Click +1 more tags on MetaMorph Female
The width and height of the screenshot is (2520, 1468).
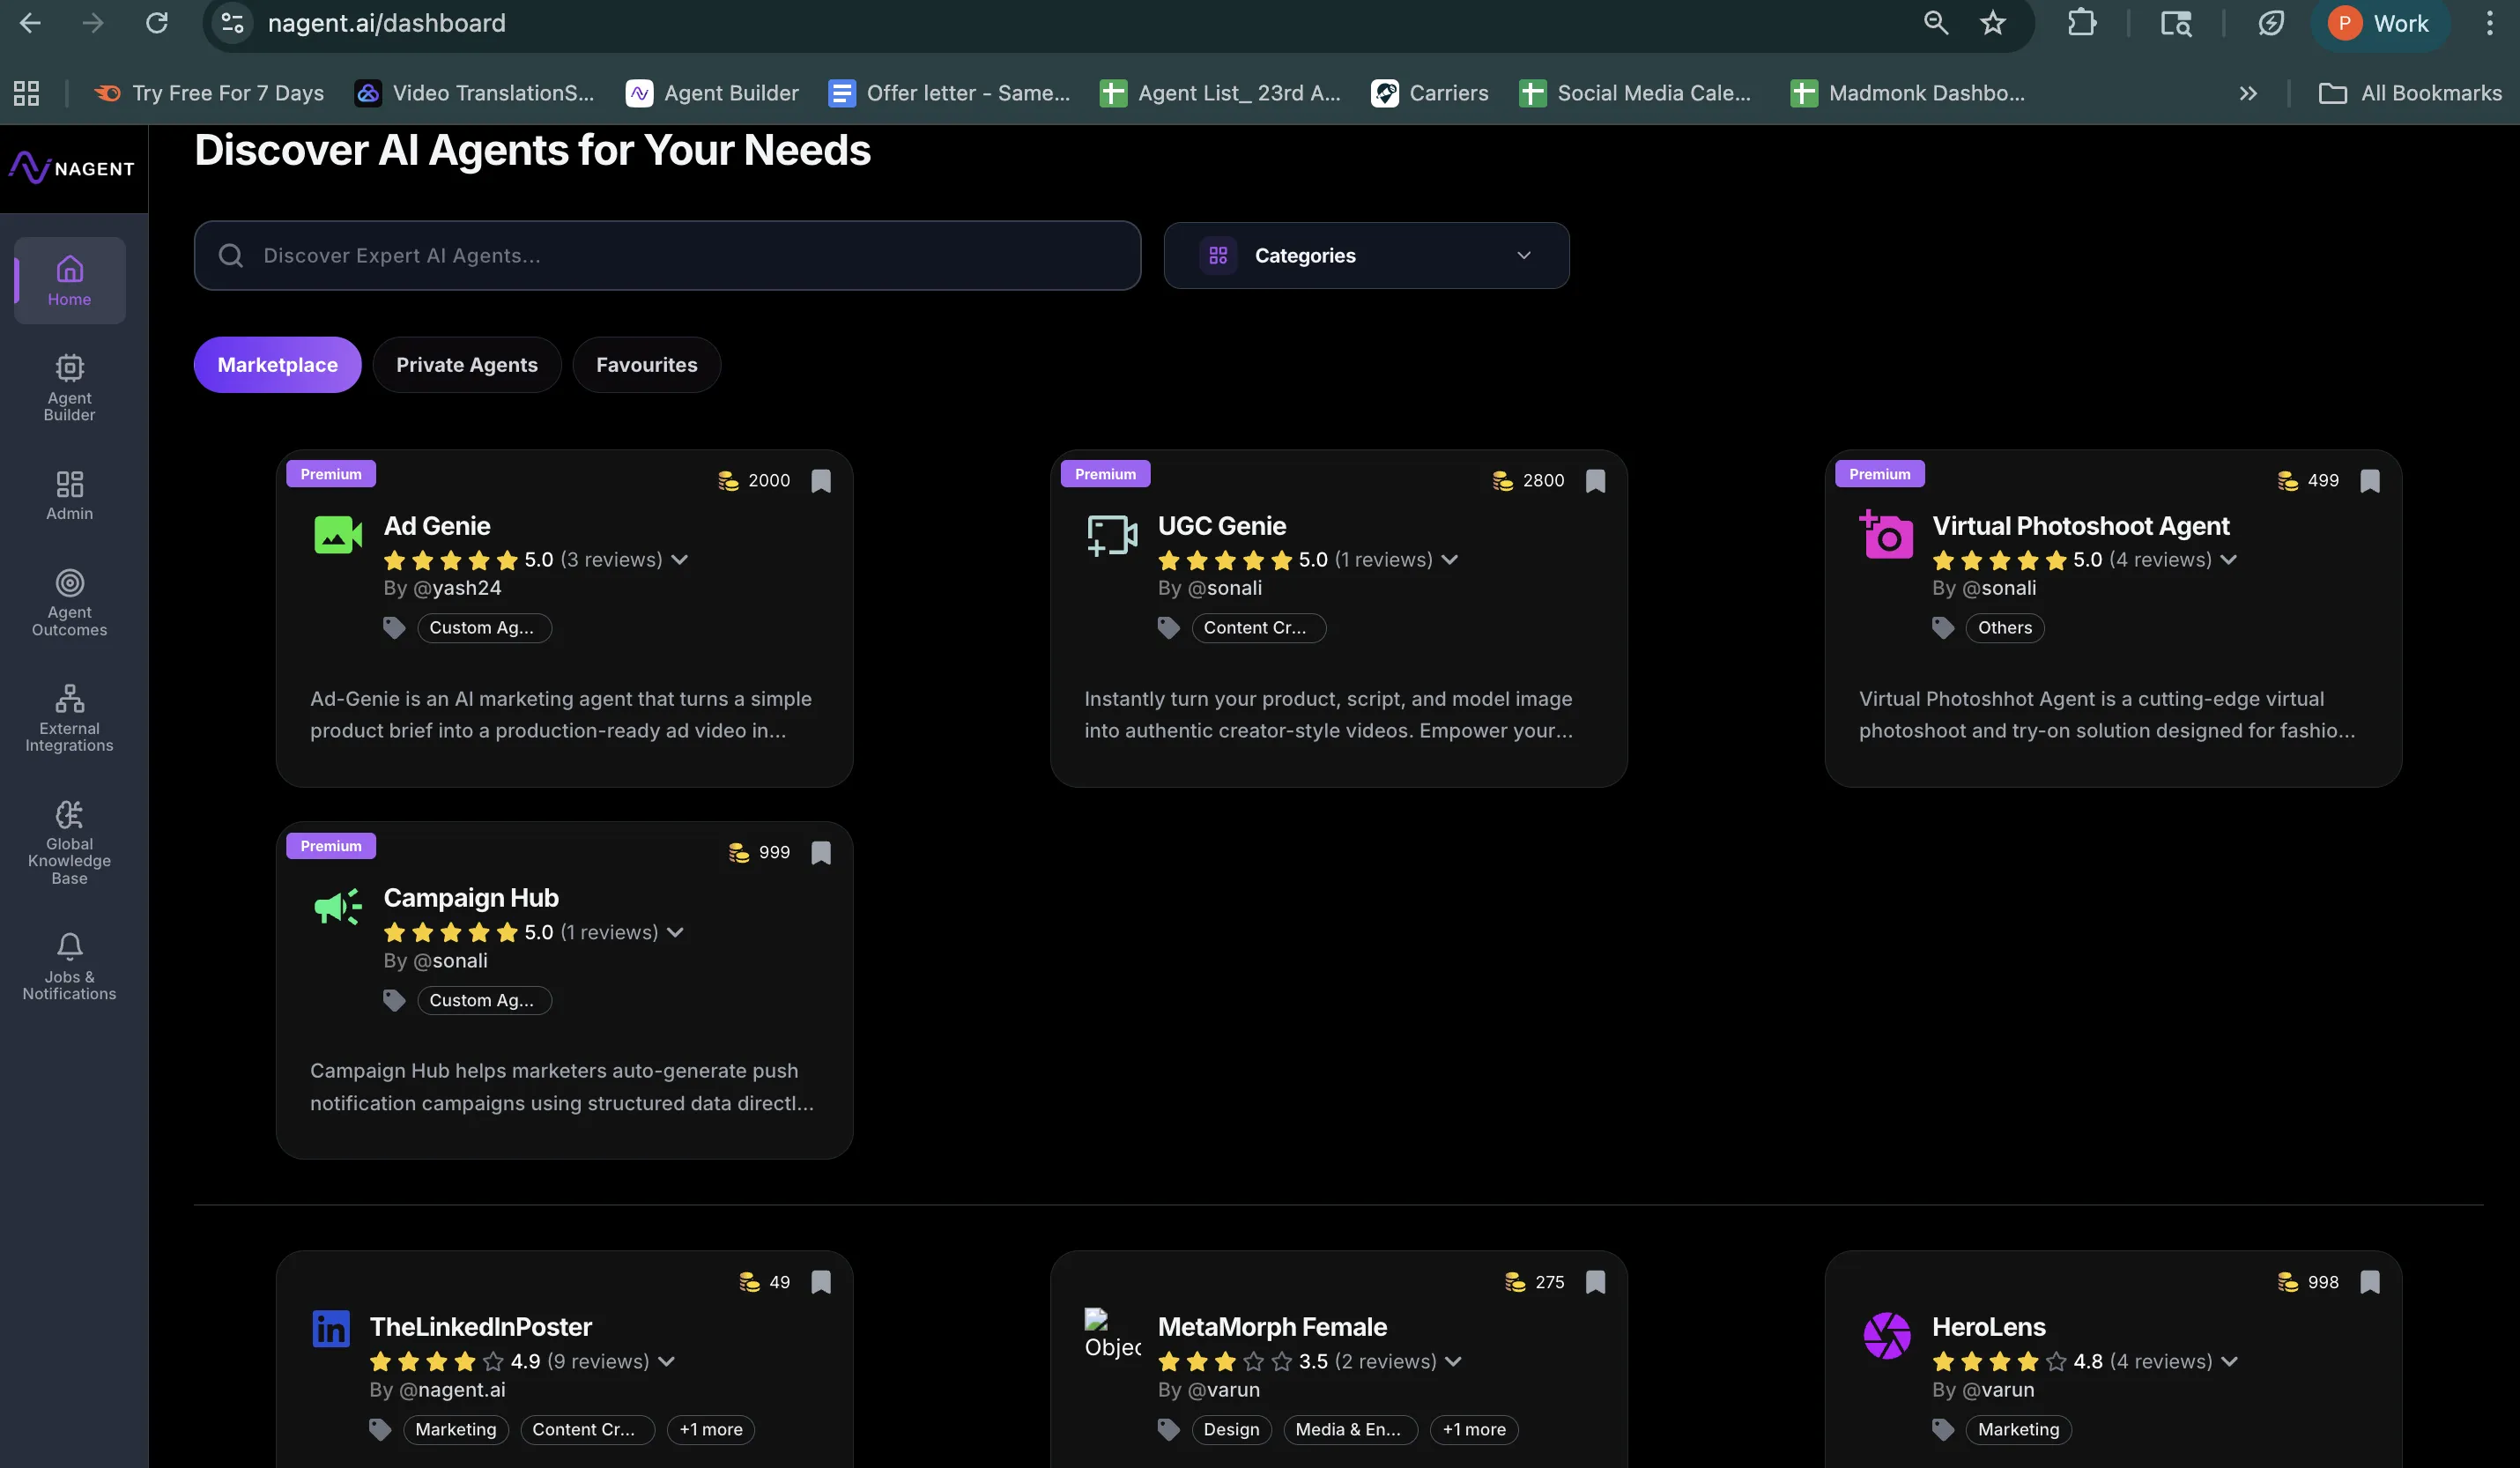(x=1474, y=1430)
